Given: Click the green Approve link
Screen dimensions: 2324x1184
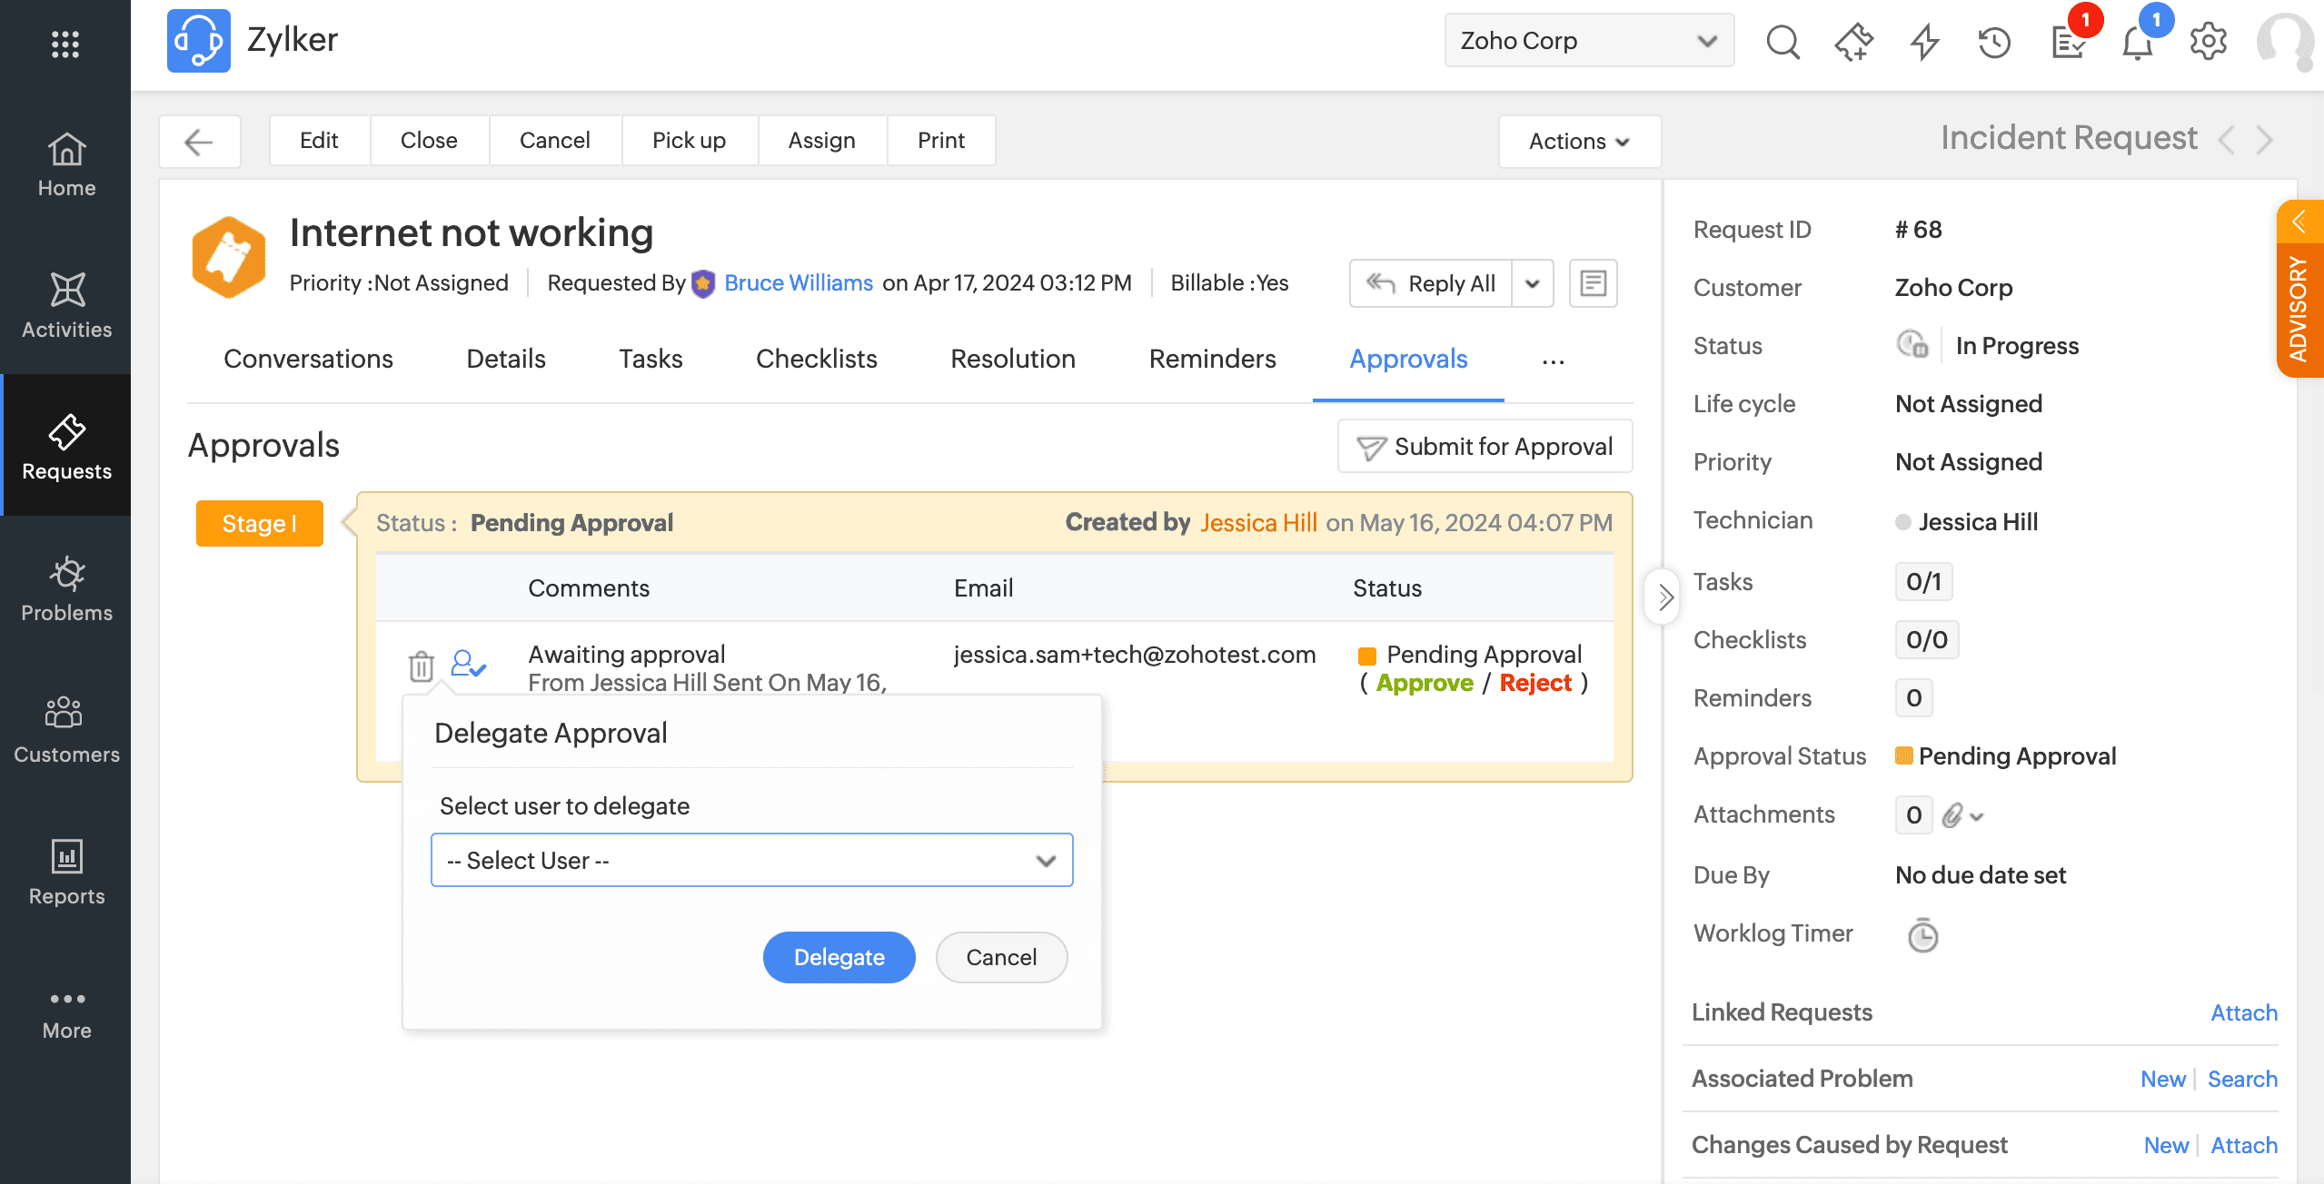Looking at the screenshot, I should coord(1424,683).
